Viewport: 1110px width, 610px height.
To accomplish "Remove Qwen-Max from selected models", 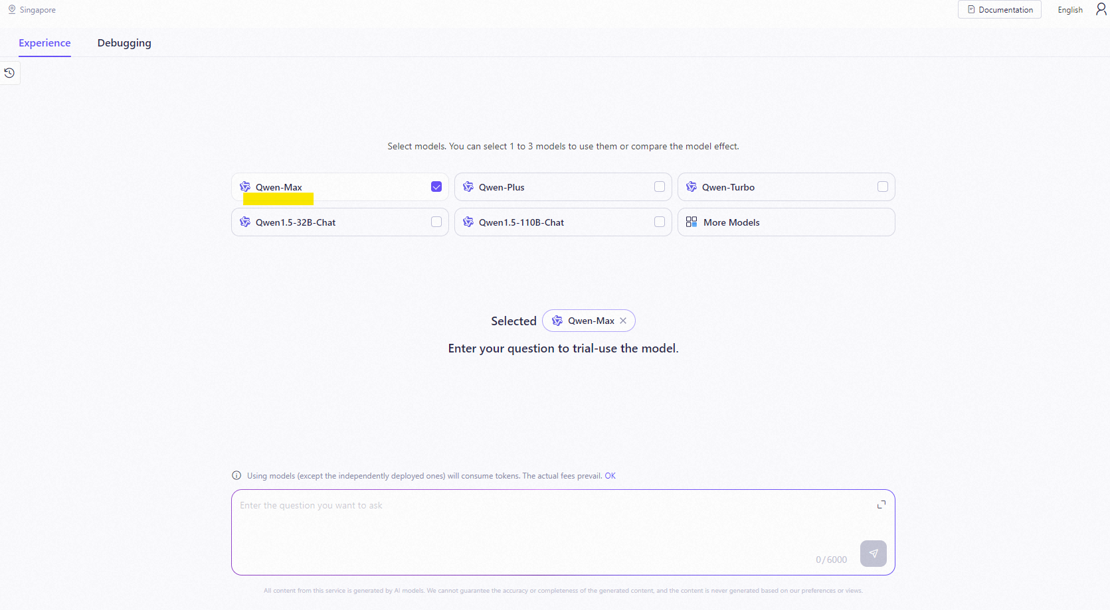I will click(x=623, y=321).
